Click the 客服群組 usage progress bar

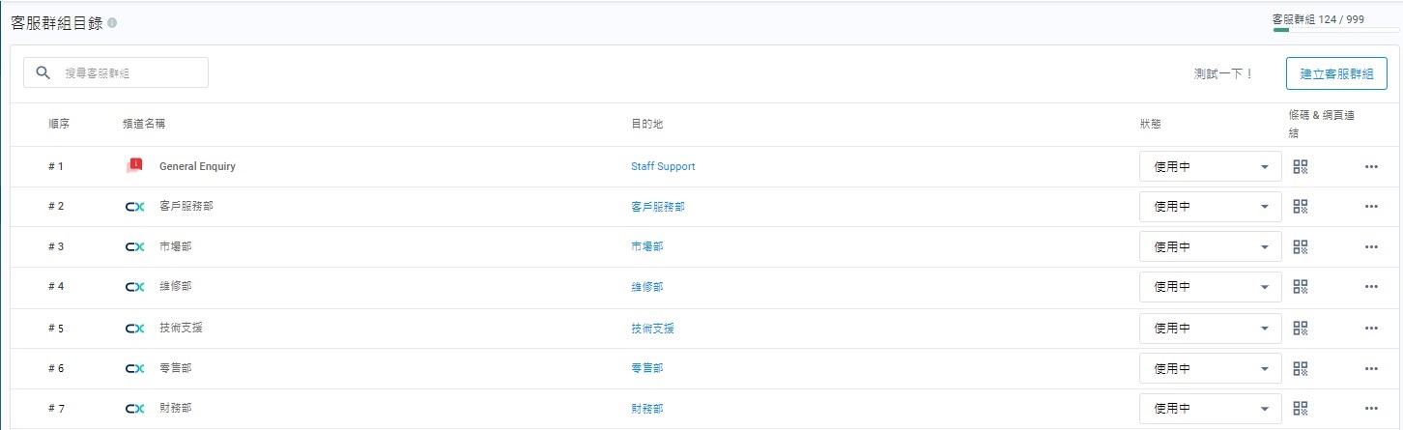coord(1335,30)
